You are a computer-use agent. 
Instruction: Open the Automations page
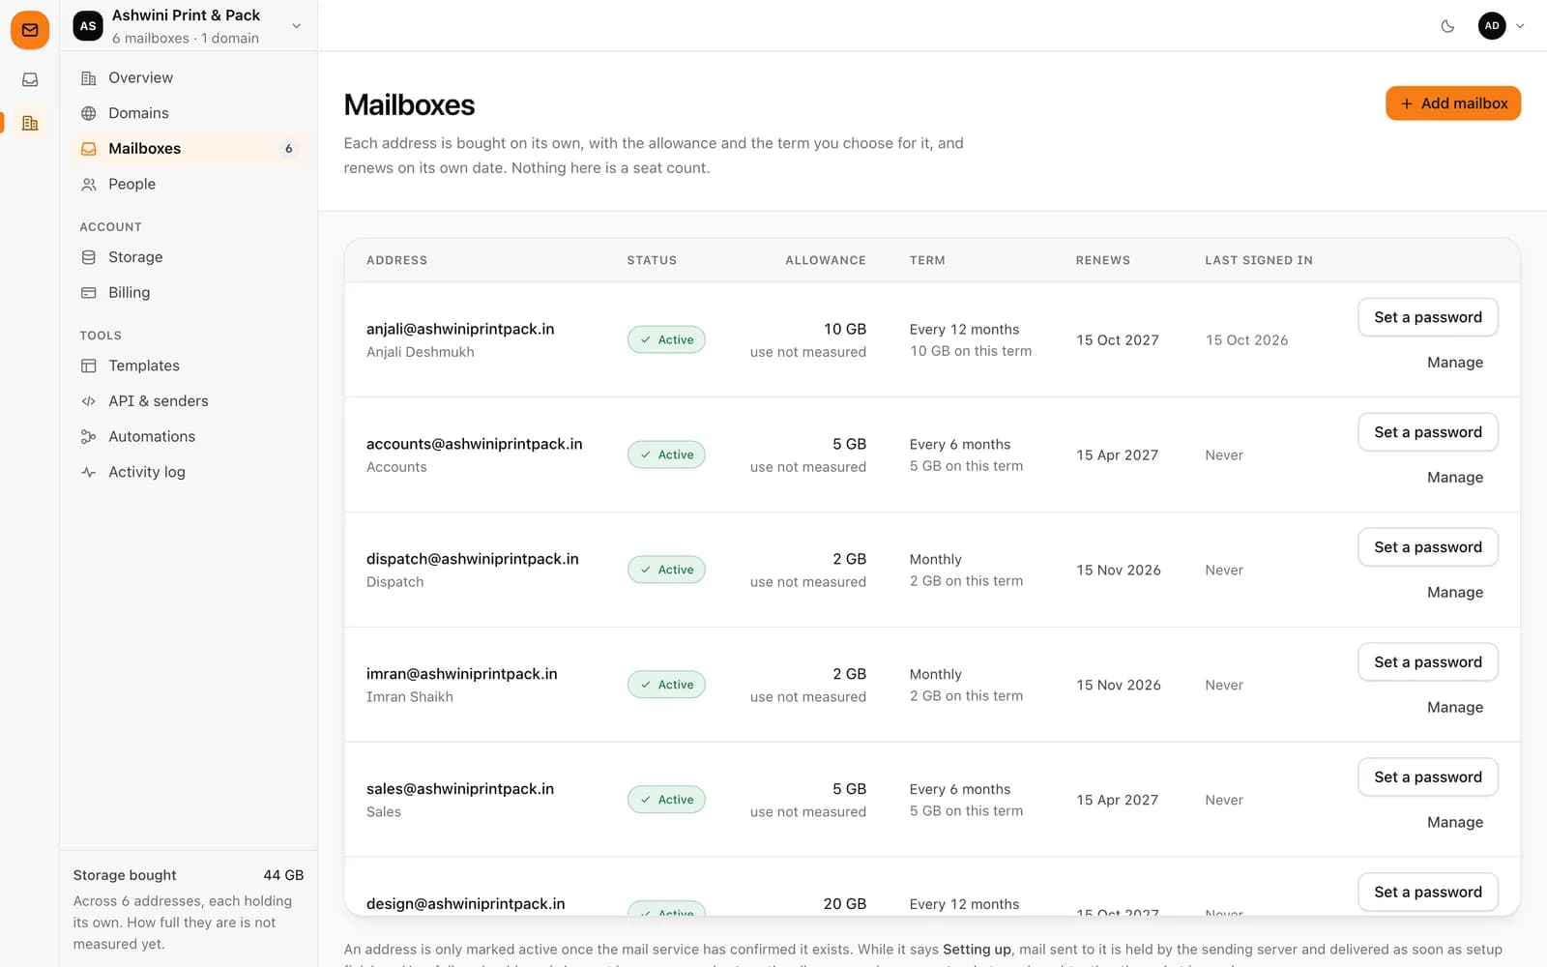tap(189, 436)
